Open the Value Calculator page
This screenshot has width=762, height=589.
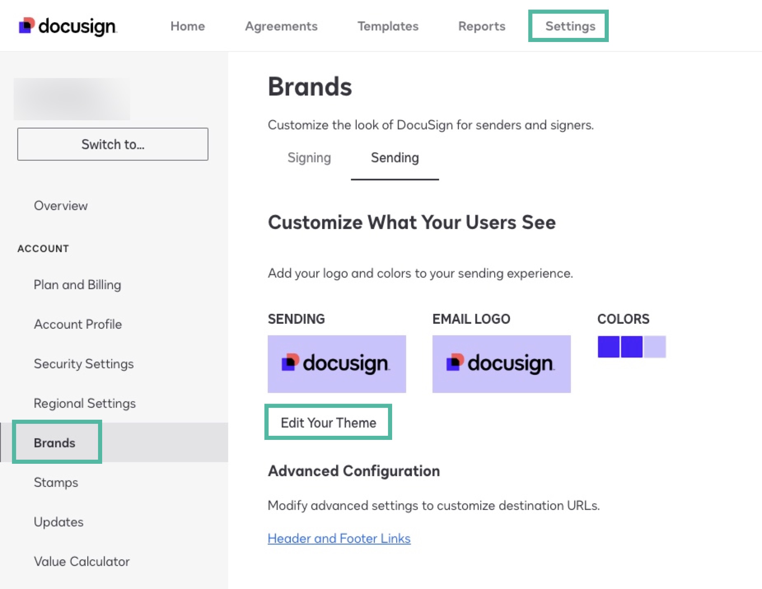point(81,561)
